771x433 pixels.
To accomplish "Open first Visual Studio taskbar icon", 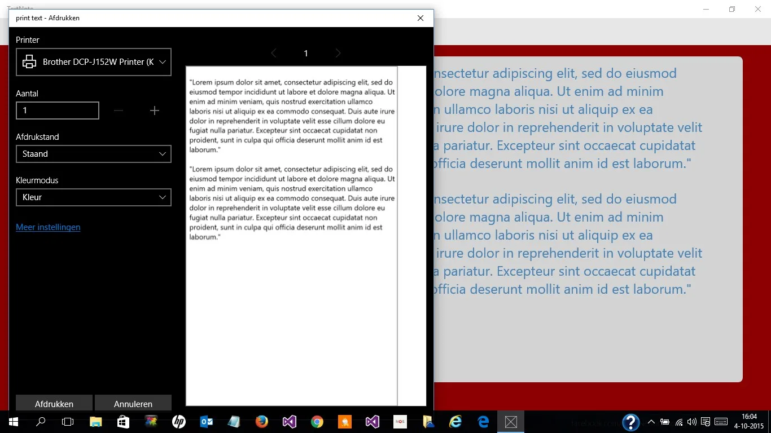I will click(289, 422).
